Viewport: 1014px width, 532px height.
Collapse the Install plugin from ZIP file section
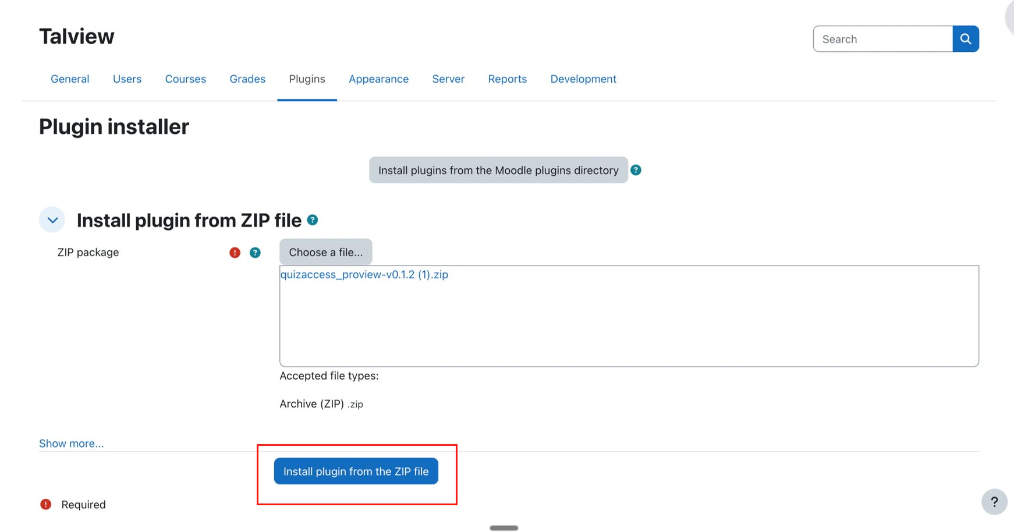[52, 220]
